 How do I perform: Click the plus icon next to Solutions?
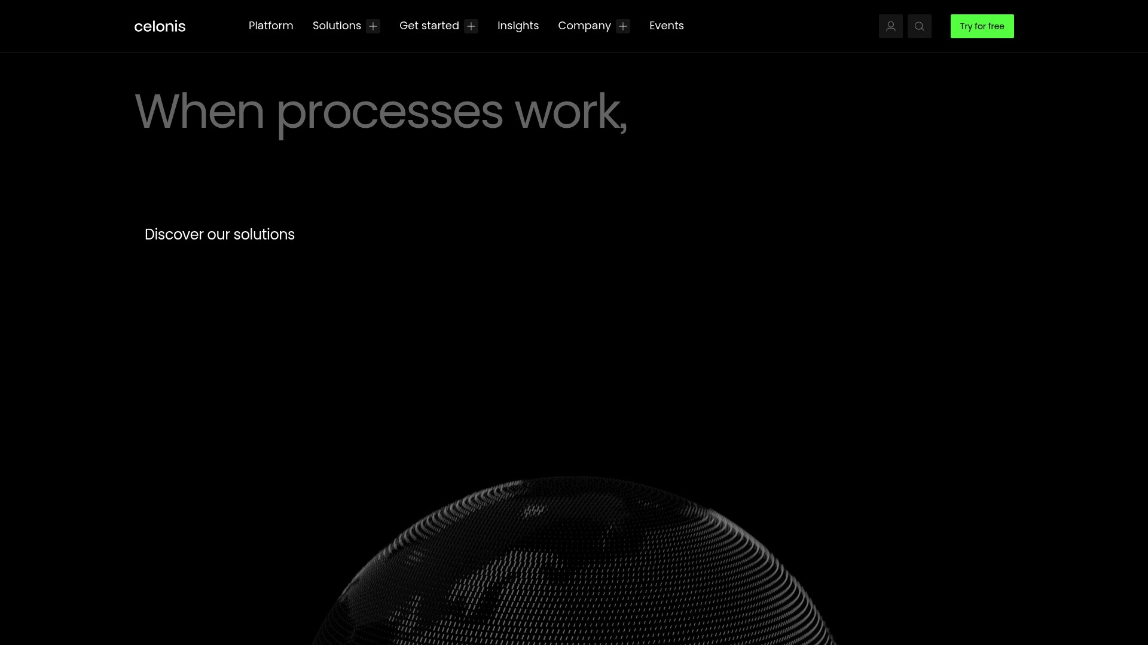pos(373,26)
